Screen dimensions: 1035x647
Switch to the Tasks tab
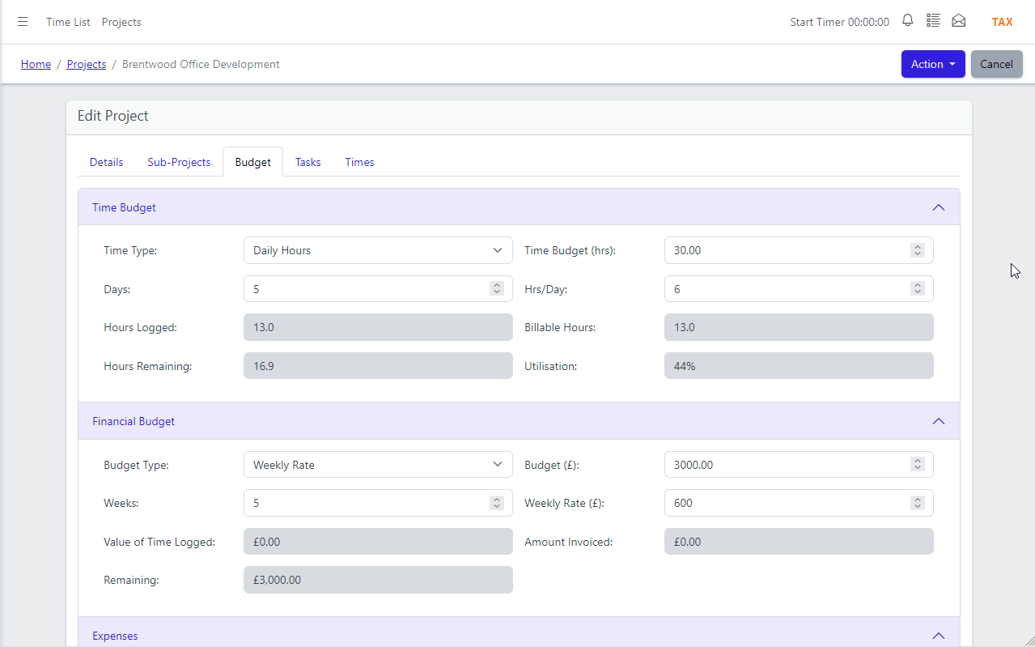(308, 162)
